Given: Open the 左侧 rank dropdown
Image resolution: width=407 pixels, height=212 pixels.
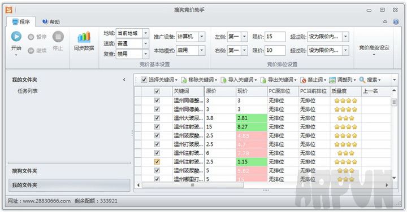Looking at the screenshot, I should (244, 37).
